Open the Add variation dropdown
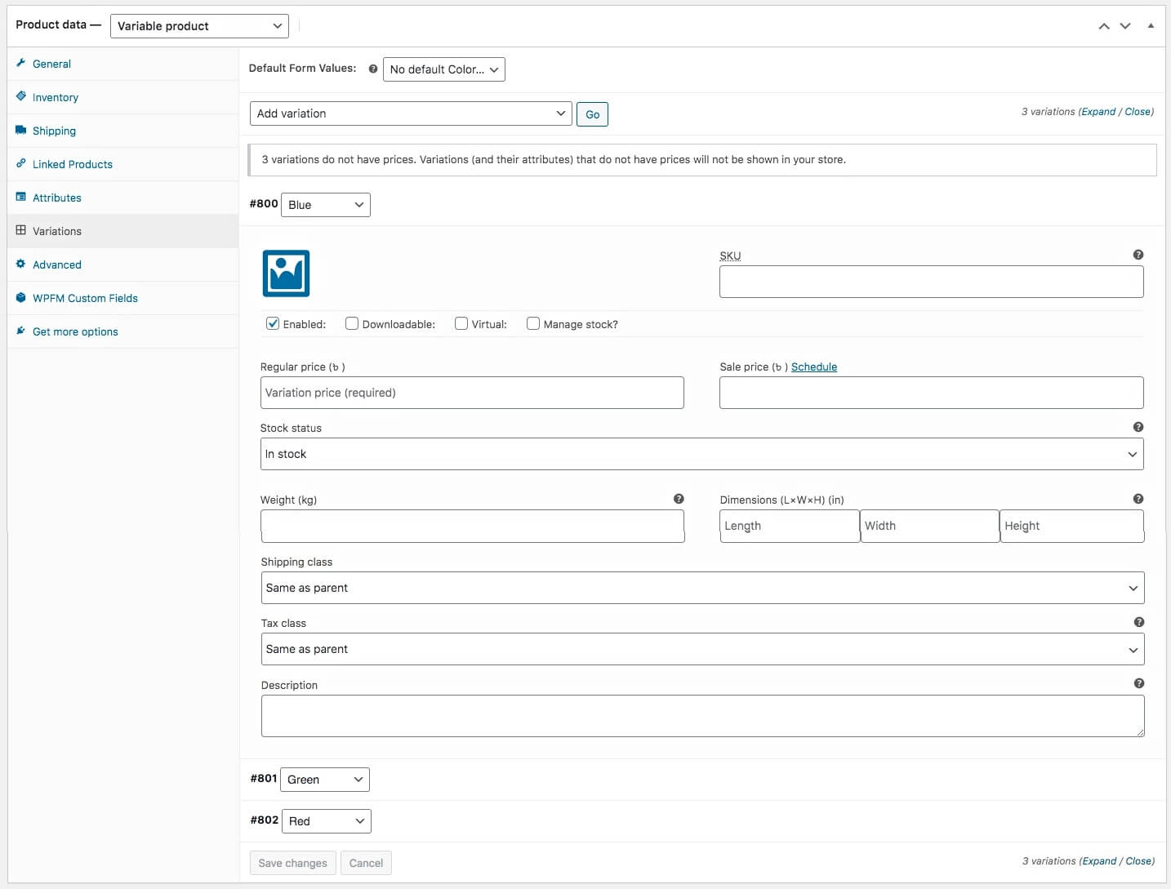 pos(410,113)
